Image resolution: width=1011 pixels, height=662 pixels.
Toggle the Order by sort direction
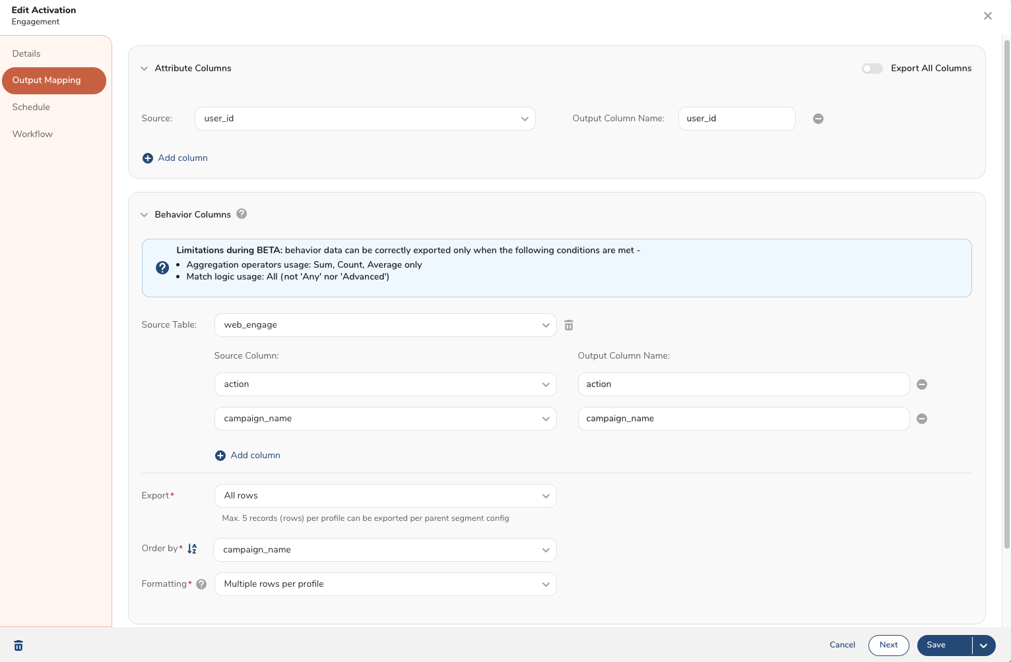point(192,549)
